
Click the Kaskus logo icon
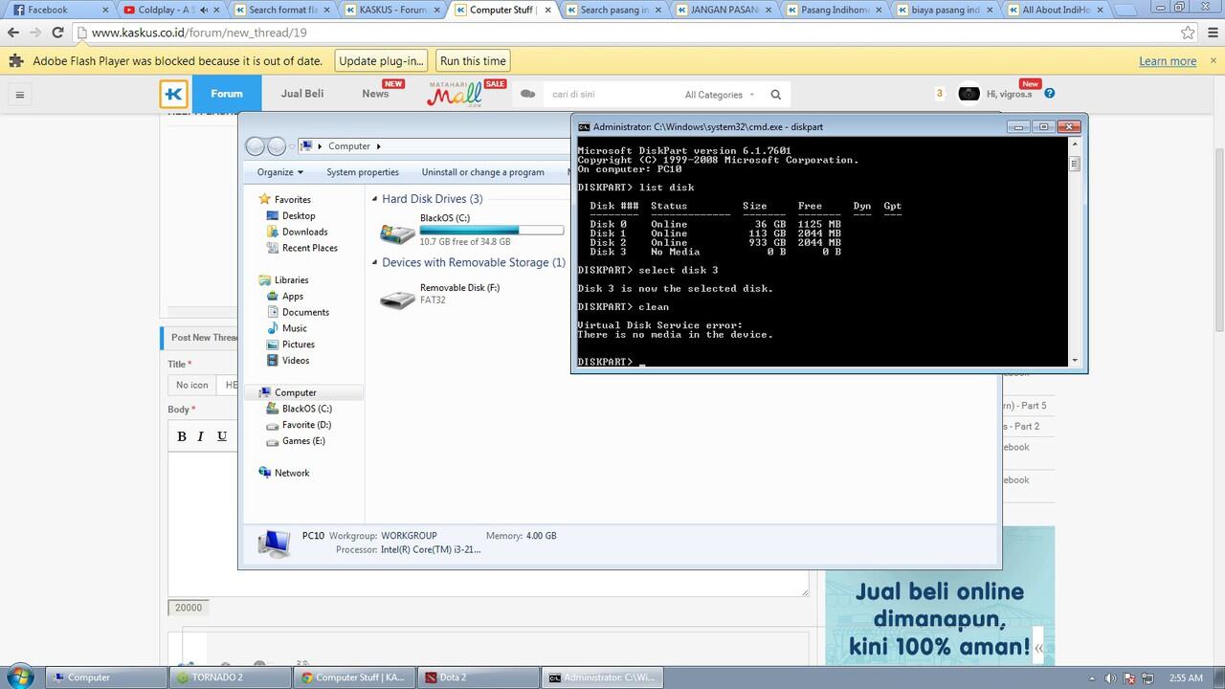point(174,94)
